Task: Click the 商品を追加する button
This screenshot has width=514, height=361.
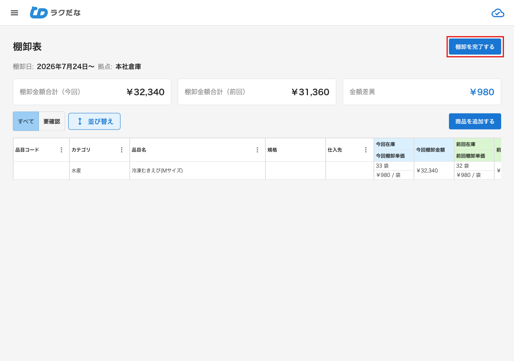Action: tap(475, 121)
